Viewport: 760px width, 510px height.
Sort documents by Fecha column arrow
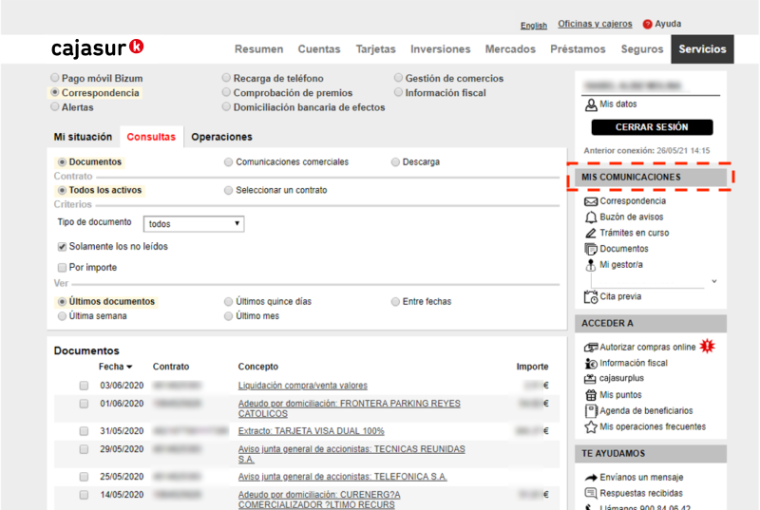129,367
